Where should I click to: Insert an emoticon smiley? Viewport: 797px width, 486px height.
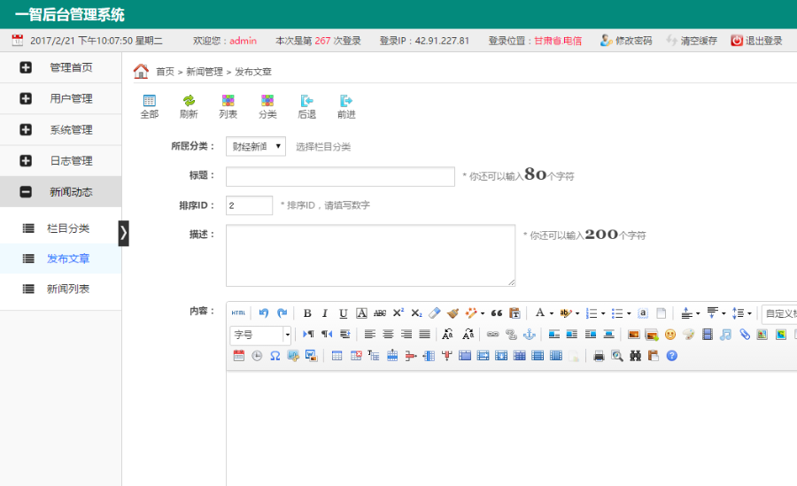(670, 334)
